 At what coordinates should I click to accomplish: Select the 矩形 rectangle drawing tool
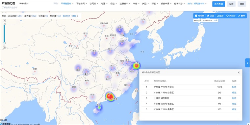point(220,16)
